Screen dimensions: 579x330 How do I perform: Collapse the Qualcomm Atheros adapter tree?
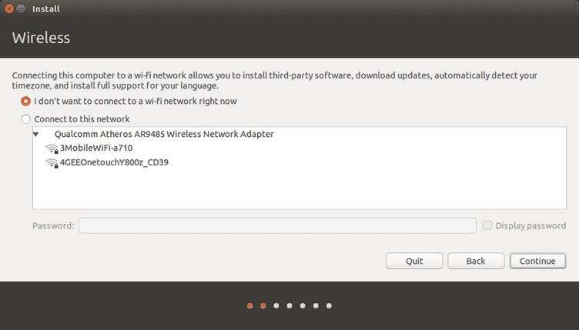[36, 134]
